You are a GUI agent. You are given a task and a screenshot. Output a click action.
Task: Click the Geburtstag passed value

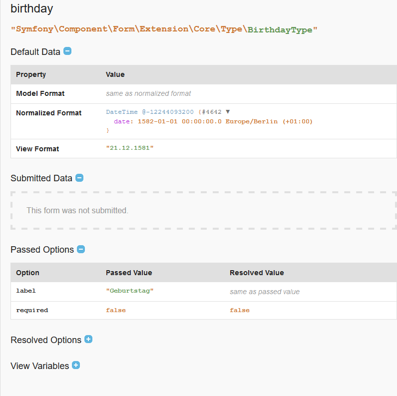[130, 291]
